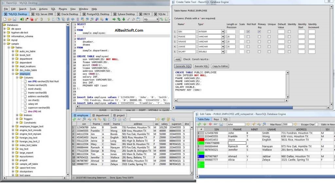Viewport: 335px width, 184px height.
Task: Open the SQL dropdown in main toolbar
Action: (x=151, y=19)
